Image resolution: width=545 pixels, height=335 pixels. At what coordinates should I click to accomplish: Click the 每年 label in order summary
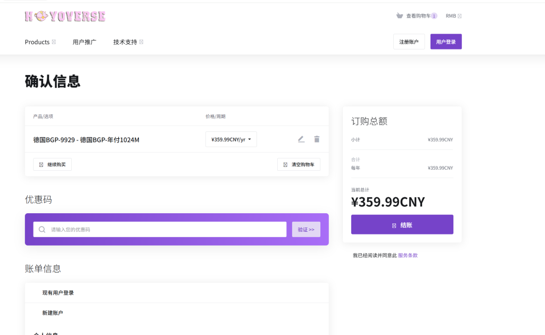coord(355,168)
